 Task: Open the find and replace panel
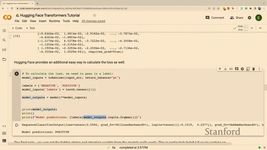[x=4, y=40]
